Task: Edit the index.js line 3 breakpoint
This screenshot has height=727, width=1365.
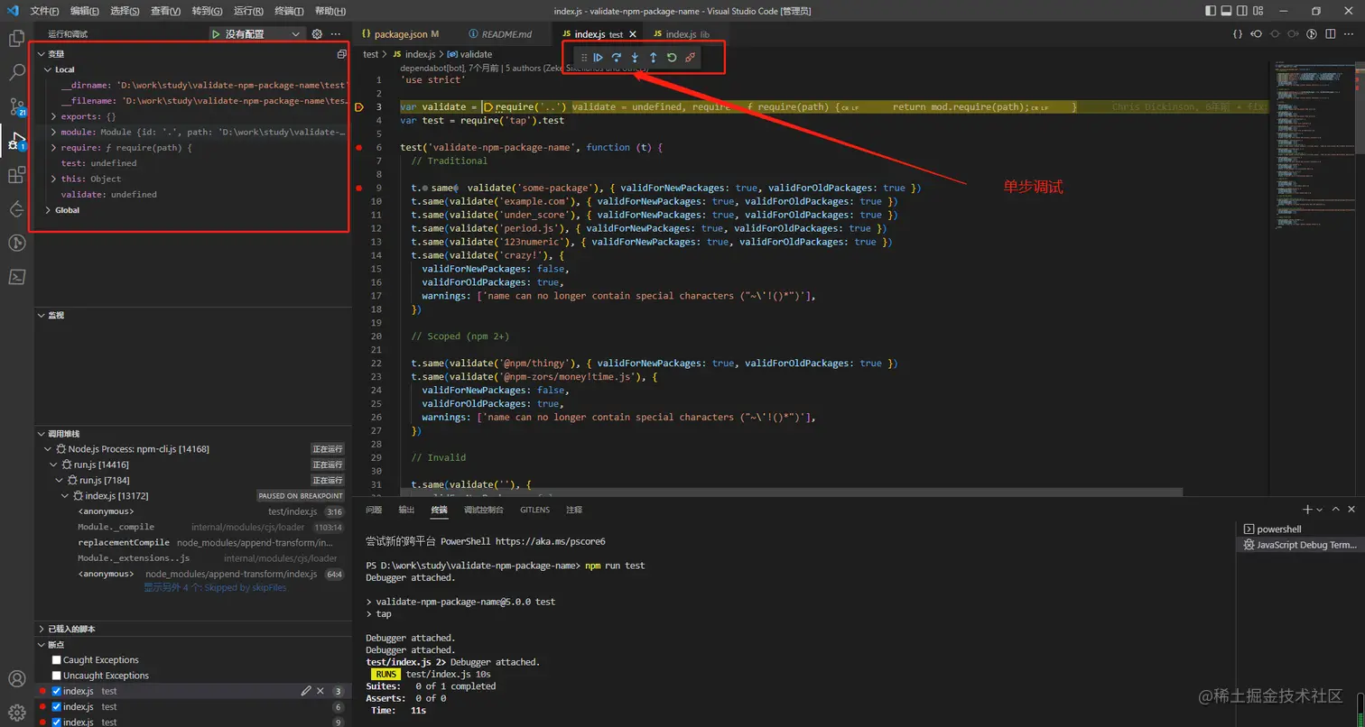Action: (306, 691)
